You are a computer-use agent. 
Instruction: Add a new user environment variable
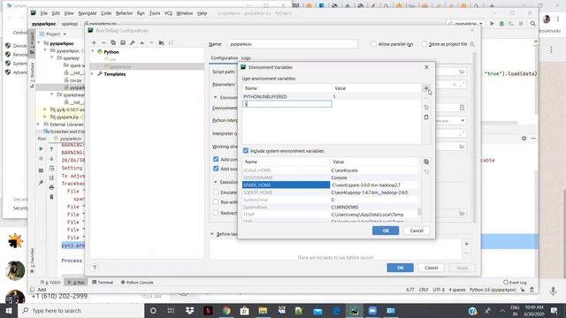click(426, 88)
